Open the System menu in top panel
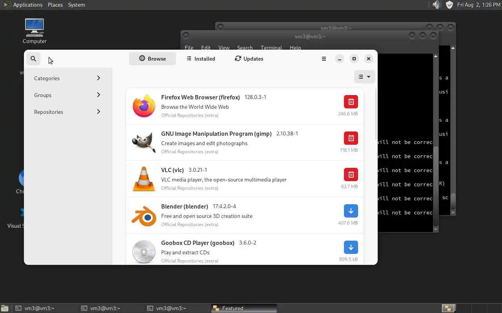Screen dimensions: 502x313 click(x=76, y=5)
